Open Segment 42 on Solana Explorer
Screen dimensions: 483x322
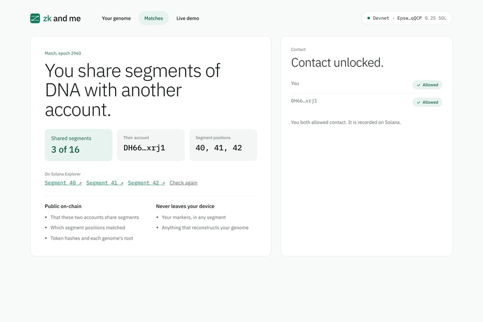click(146, 183)
